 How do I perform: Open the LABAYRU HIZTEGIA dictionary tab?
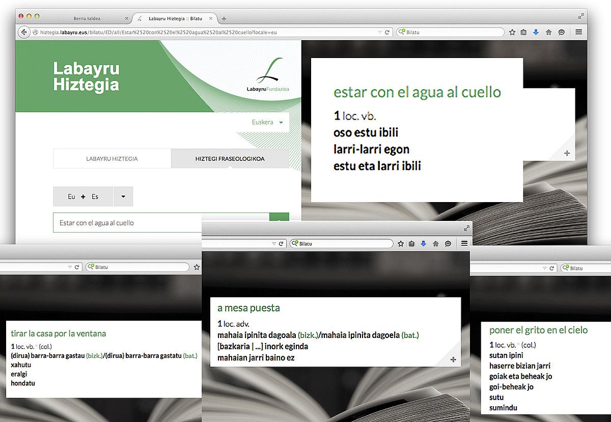click(112, 159)
